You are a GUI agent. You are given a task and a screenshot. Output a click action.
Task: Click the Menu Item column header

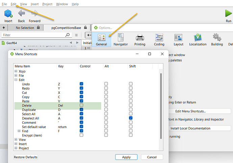click(x=35, y=66)
